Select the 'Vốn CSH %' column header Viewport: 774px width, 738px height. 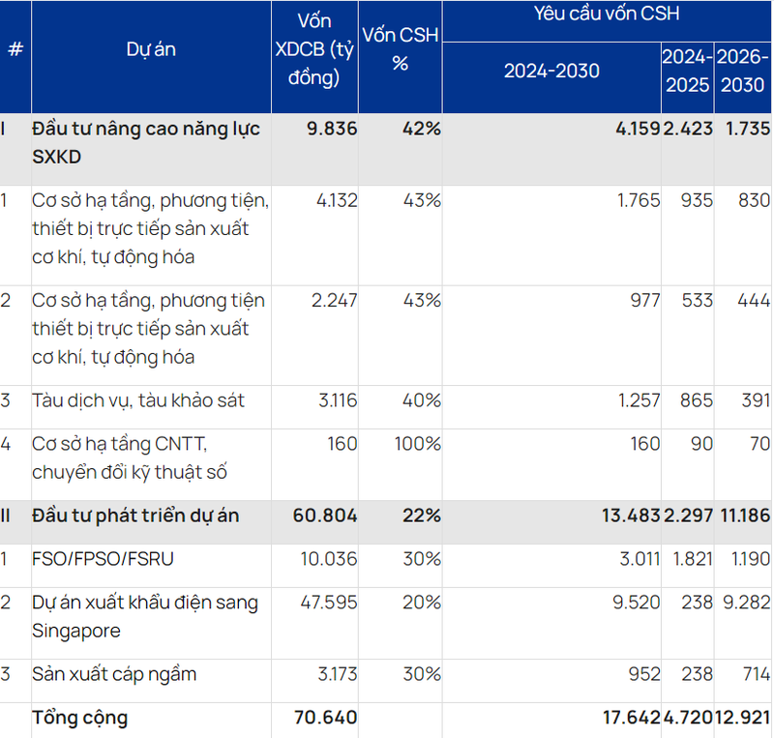pyautogui.click(x=400, y=49)
